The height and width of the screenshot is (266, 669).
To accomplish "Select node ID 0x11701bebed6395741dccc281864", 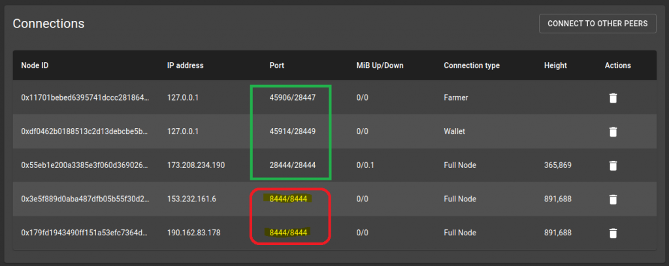I will 85,98.
